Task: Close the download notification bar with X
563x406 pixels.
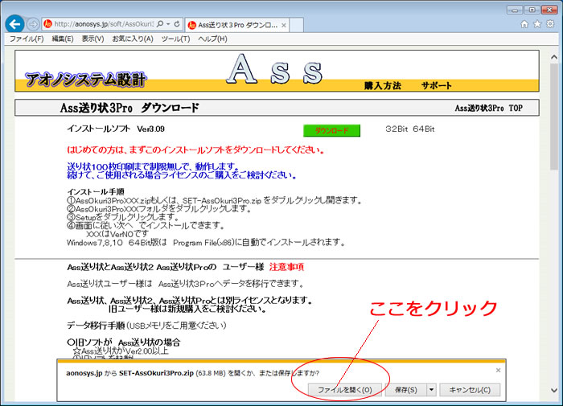Action: [x=498, y=371]
